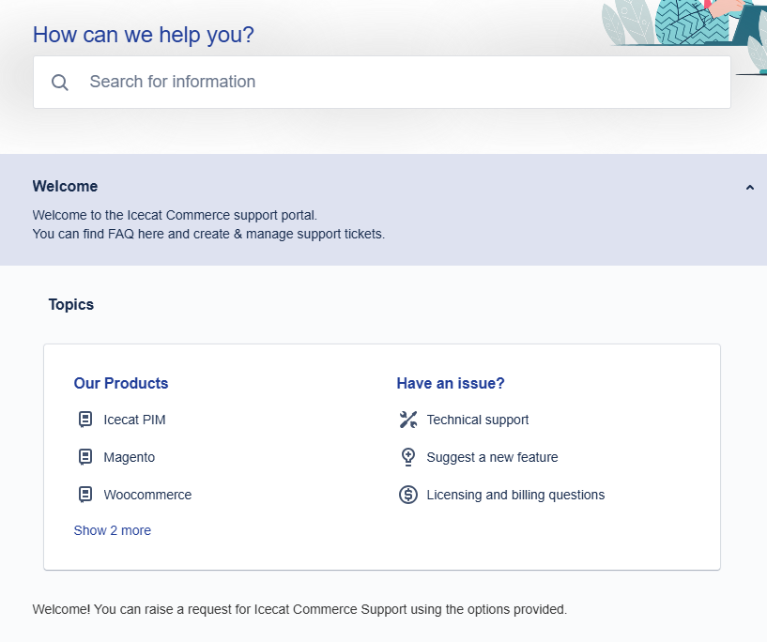Click the Woocommerce document icon
This screenshot has height=642, width=767.
85,495
